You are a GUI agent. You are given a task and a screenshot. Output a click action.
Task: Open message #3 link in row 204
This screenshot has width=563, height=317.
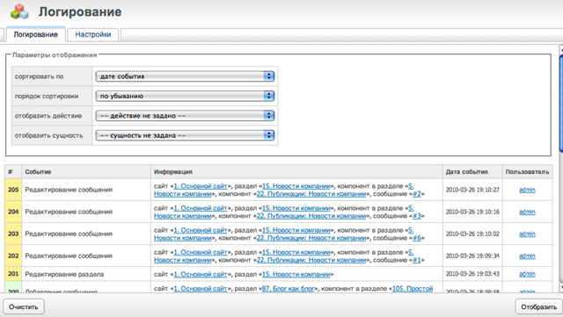[416, 216]
